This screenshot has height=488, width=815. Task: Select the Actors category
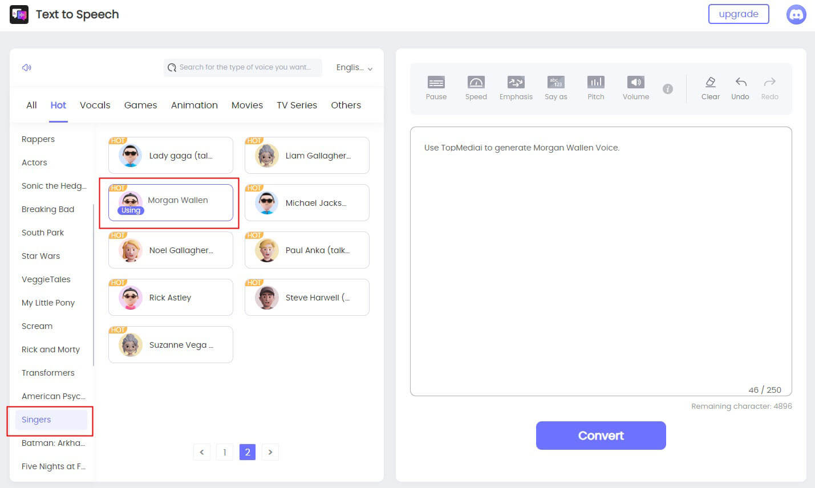pyautogui.click(x=34, y=162)
